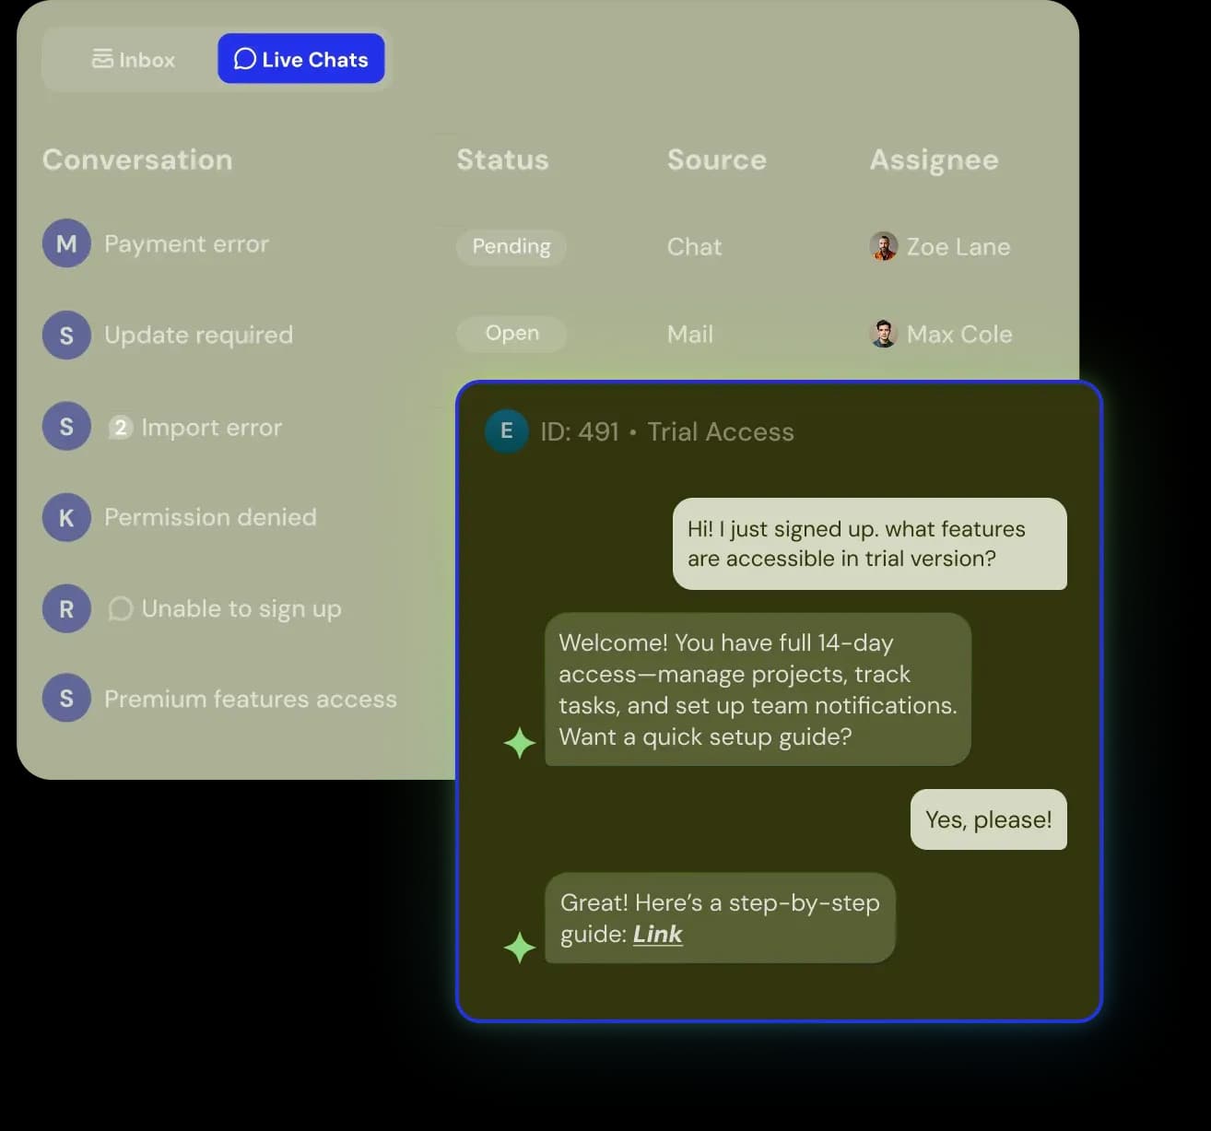Open the step-by-step guide Link
Image resolution: width=1211 pixels, height=1131 pixels.
(x=657, y=934)
